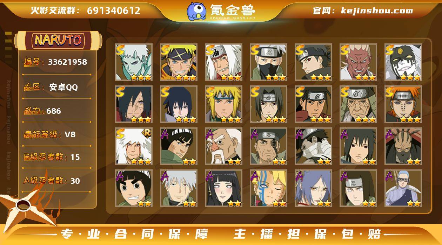Screen dimensions: 442x245
Task: Select the Naruto portrait with yellow-black headband
Action: point(179,62)
